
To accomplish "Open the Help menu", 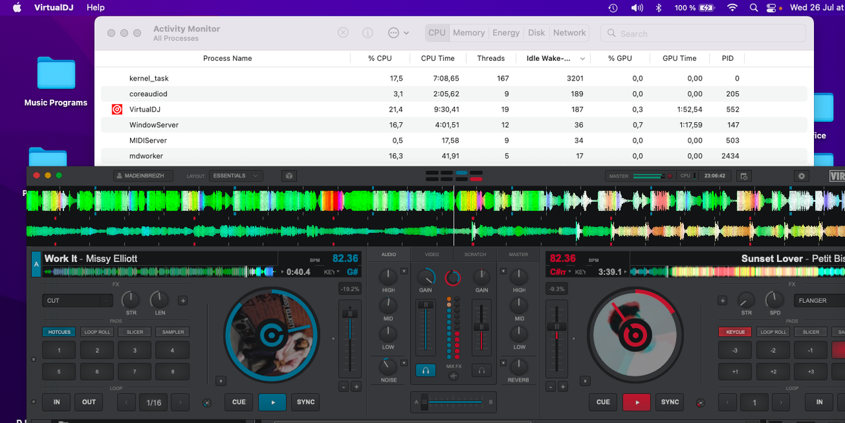I will click(x=96, y=8).
